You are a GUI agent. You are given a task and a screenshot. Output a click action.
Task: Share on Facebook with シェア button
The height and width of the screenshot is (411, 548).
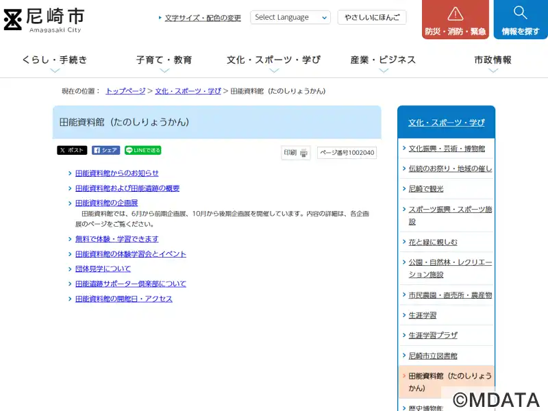point(105,150)
